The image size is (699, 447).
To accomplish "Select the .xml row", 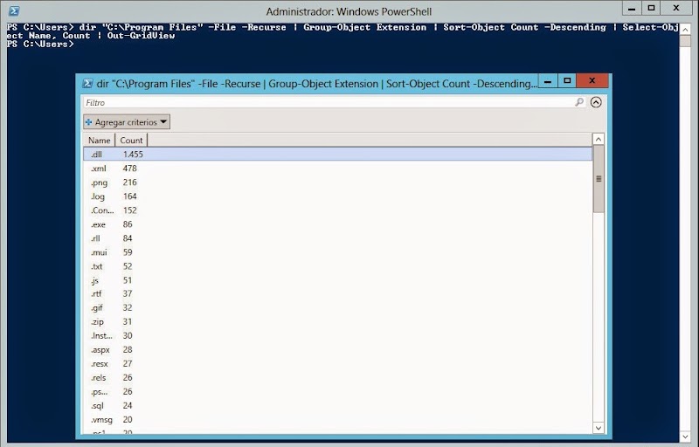I will (x=337, y=168).
